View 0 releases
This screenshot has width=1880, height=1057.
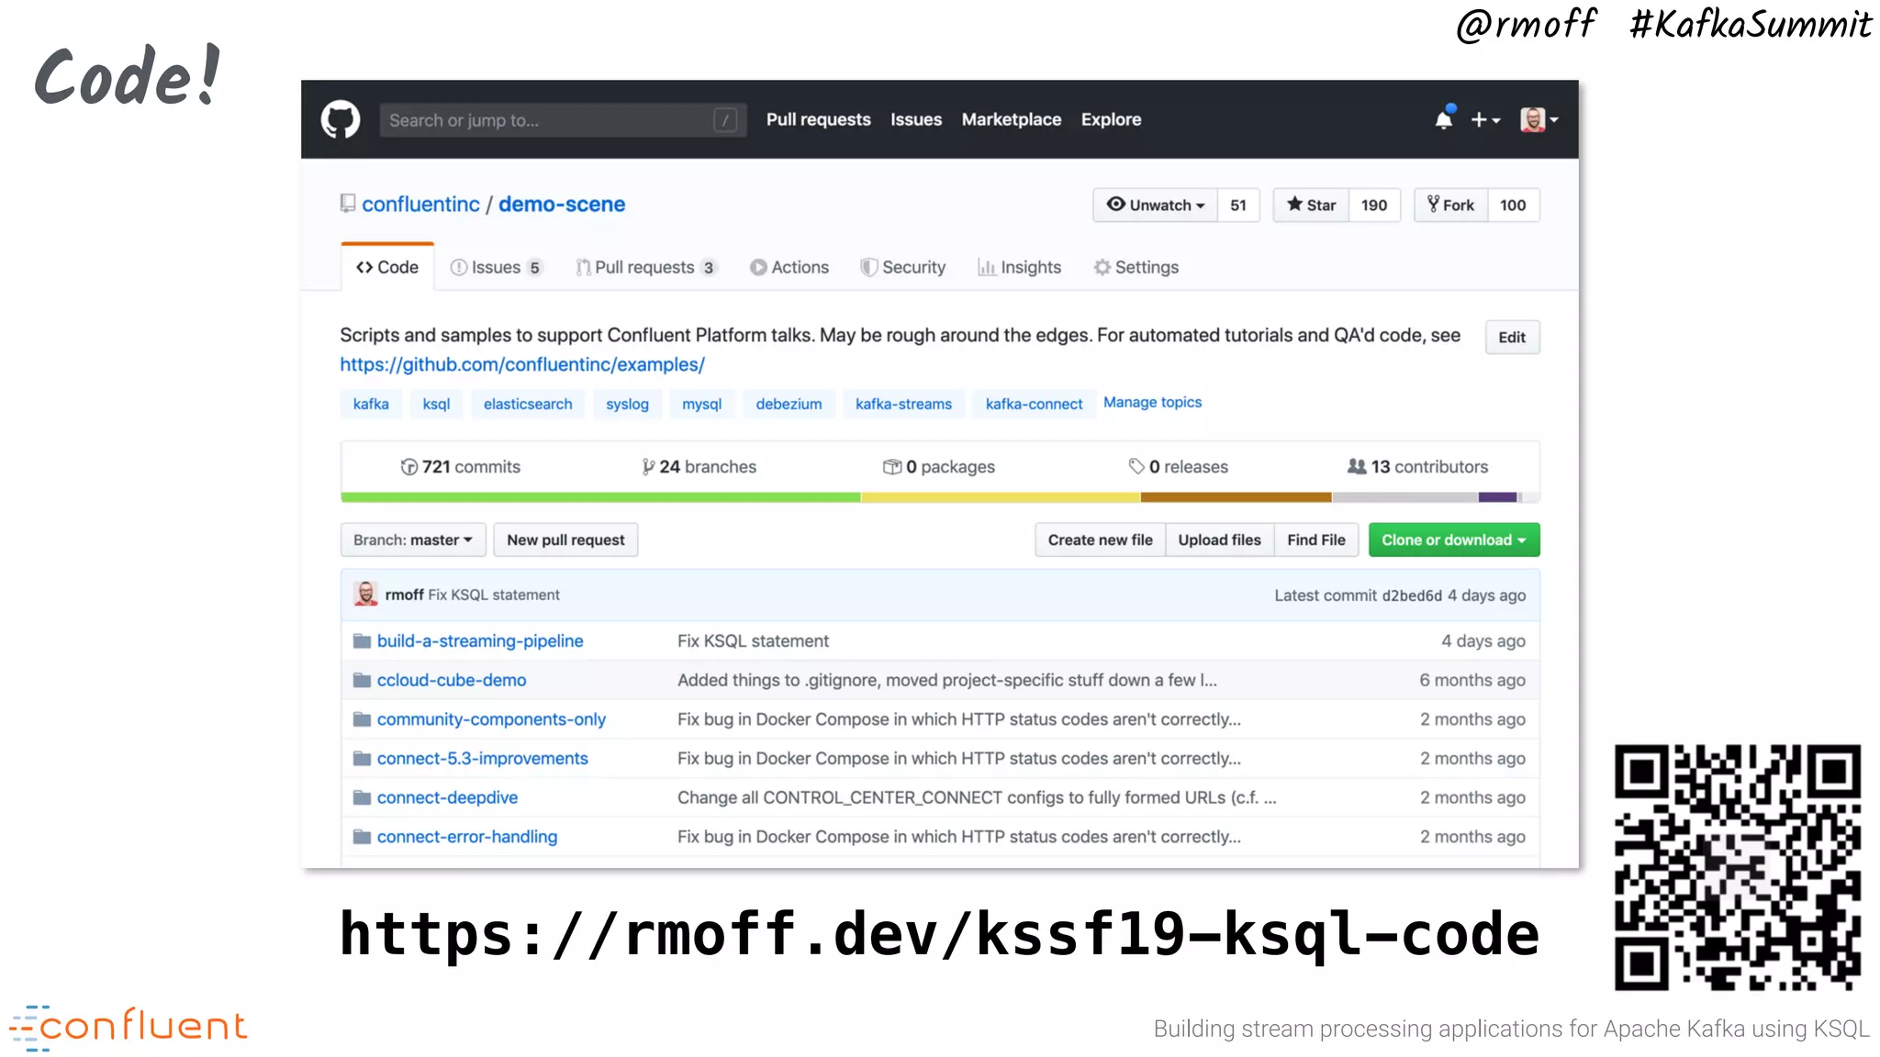[x=1179, y=467]
